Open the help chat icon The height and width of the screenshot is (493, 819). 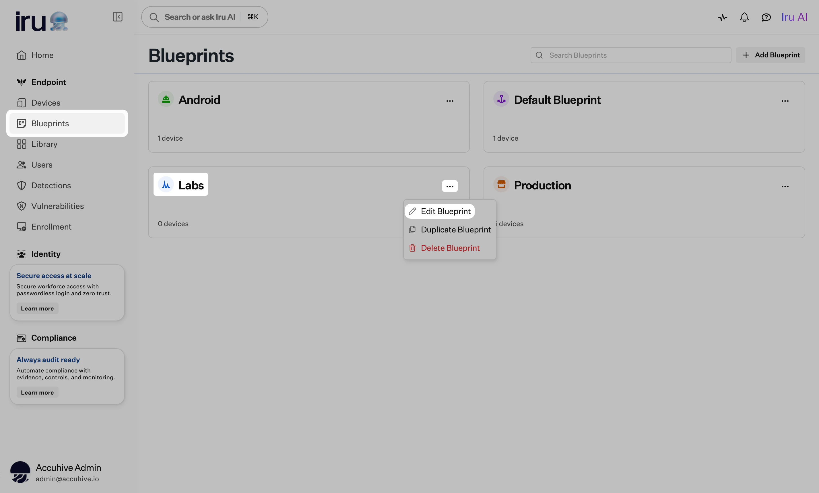coord(766,17)
